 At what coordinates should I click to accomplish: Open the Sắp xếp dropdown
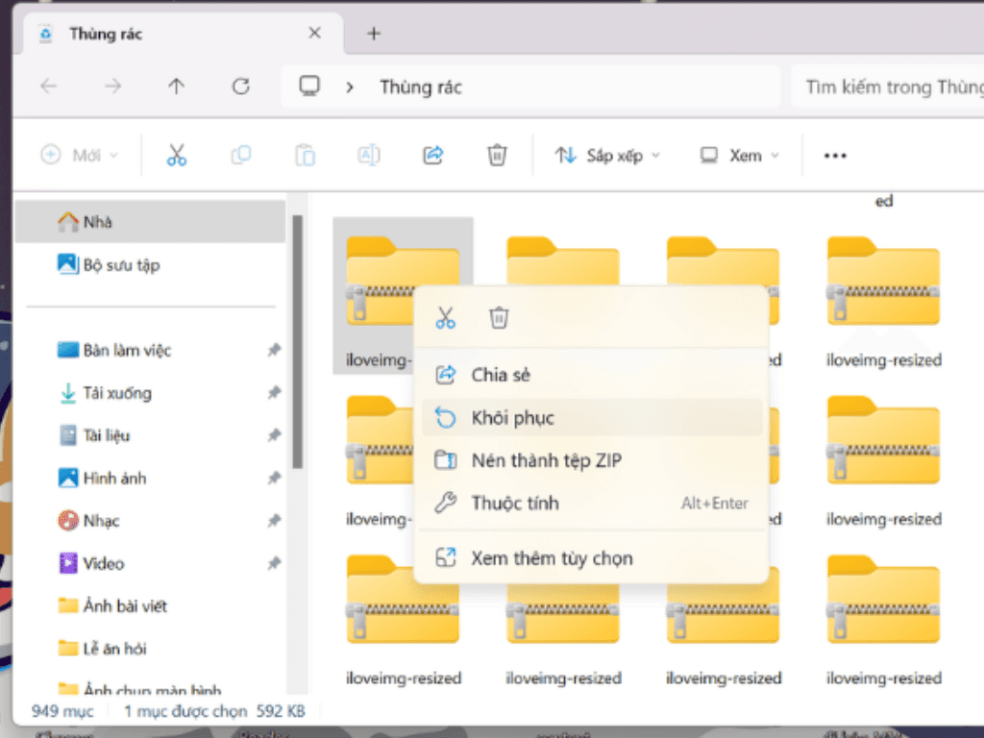click(x=607, y=155)
